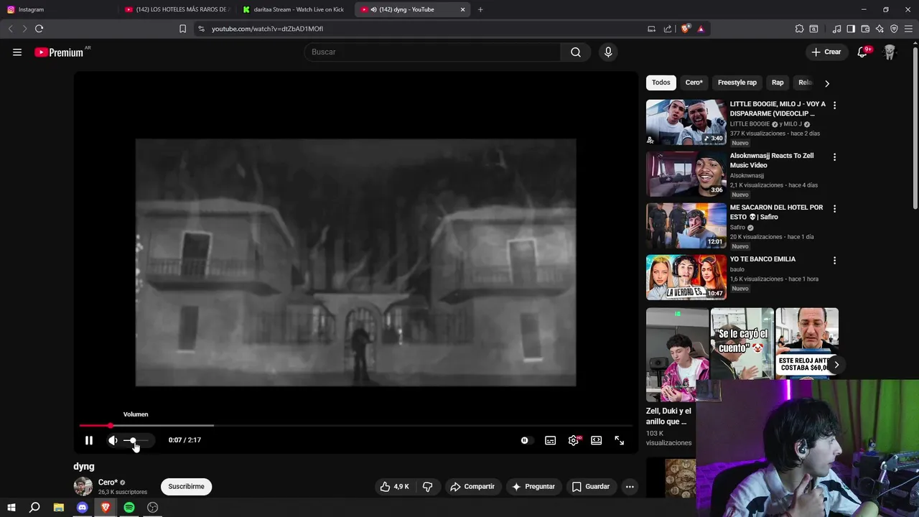Go to YouTube Premium home logo
This screenshot has width=919, height=517.
point(60,52)
